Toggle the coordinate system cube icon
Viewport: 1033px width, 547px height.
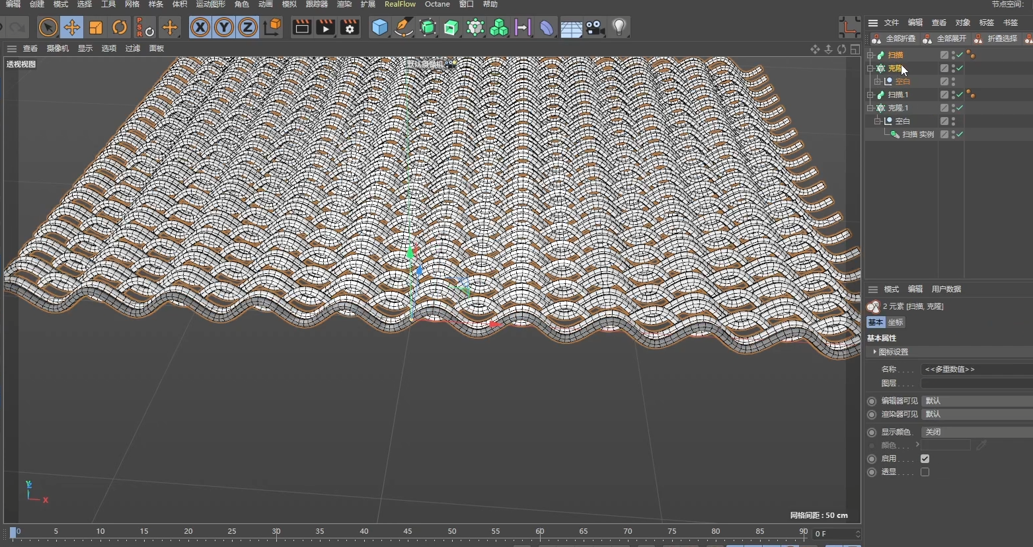272,27
